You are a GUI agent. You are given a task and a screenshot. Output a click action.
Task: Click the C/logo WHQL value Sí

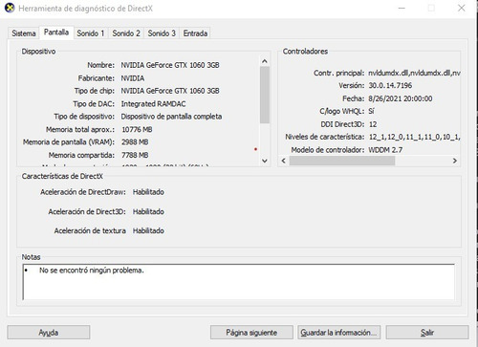click(371, 111)
